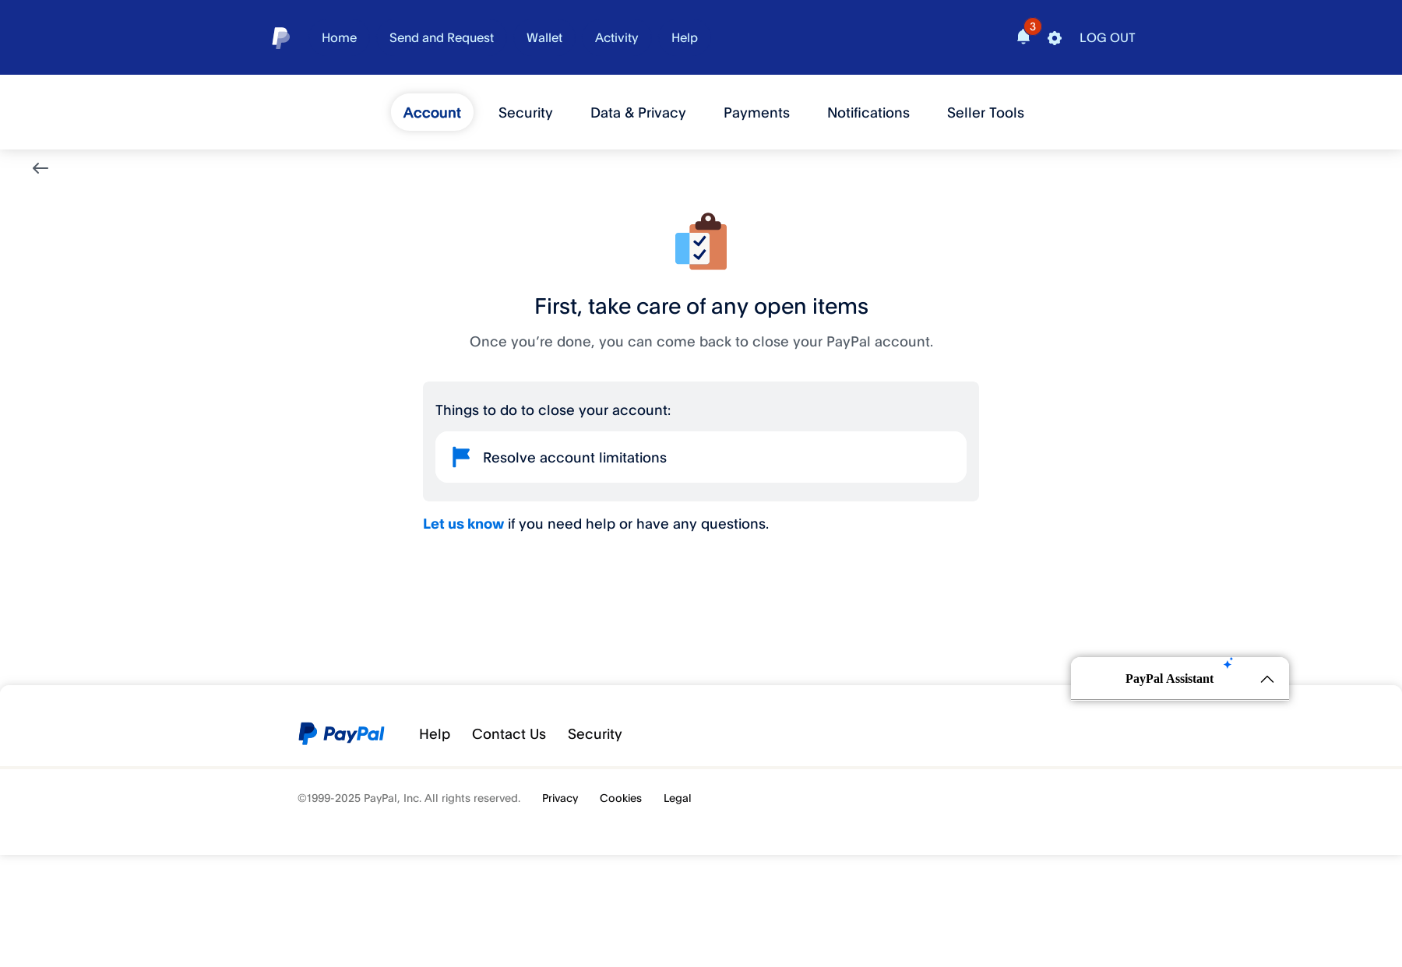Go back using the left arrow icon
Viewport: 1402px width, 967px height.
(41, 168)
